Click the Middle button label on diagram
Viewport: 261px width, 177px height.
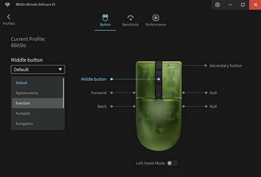(x=94, y=79)
